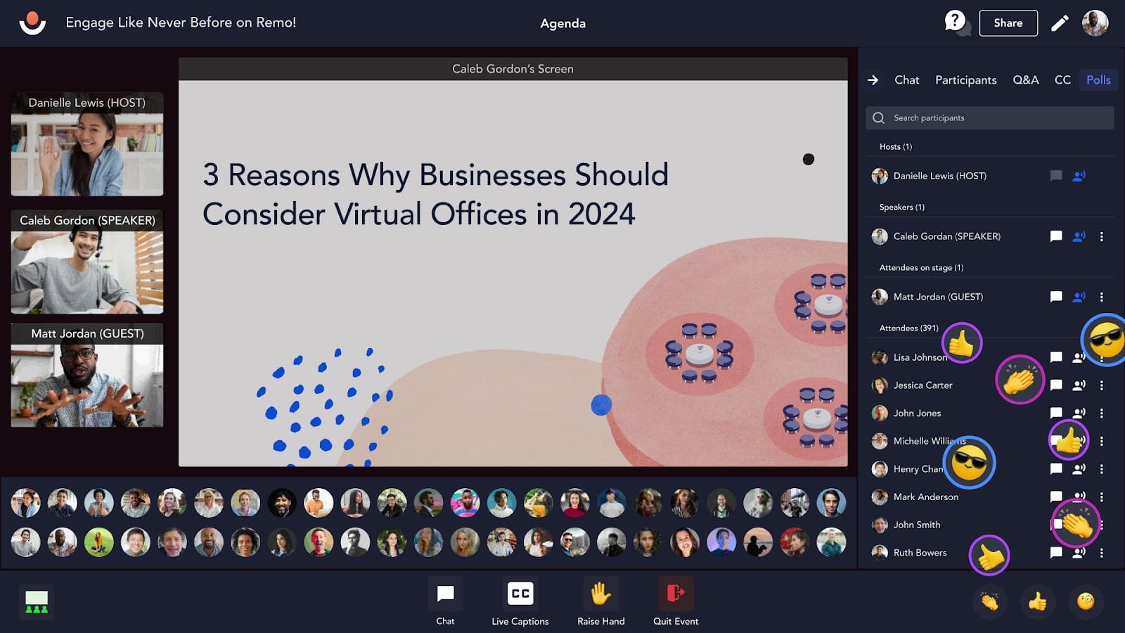Open more options for Caleb Gordan
Image resolution: width=1125 pixels, height=633 pixels.
click(x=1102, y=236)
